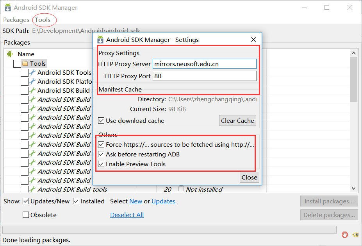Open the Tools menu
Screen dimensions: 362x246
43,20
